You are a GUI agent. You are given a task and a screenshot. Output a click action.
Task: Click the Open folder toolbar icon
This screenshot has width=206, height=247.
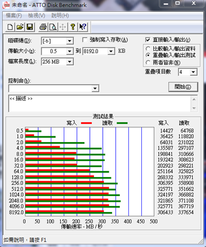[x=20, y=27]
